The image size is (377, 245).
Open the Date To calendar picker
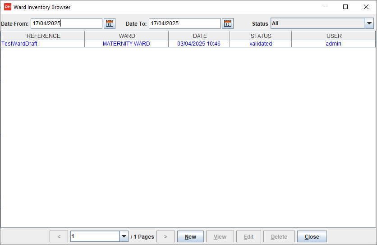click(228, 23)
